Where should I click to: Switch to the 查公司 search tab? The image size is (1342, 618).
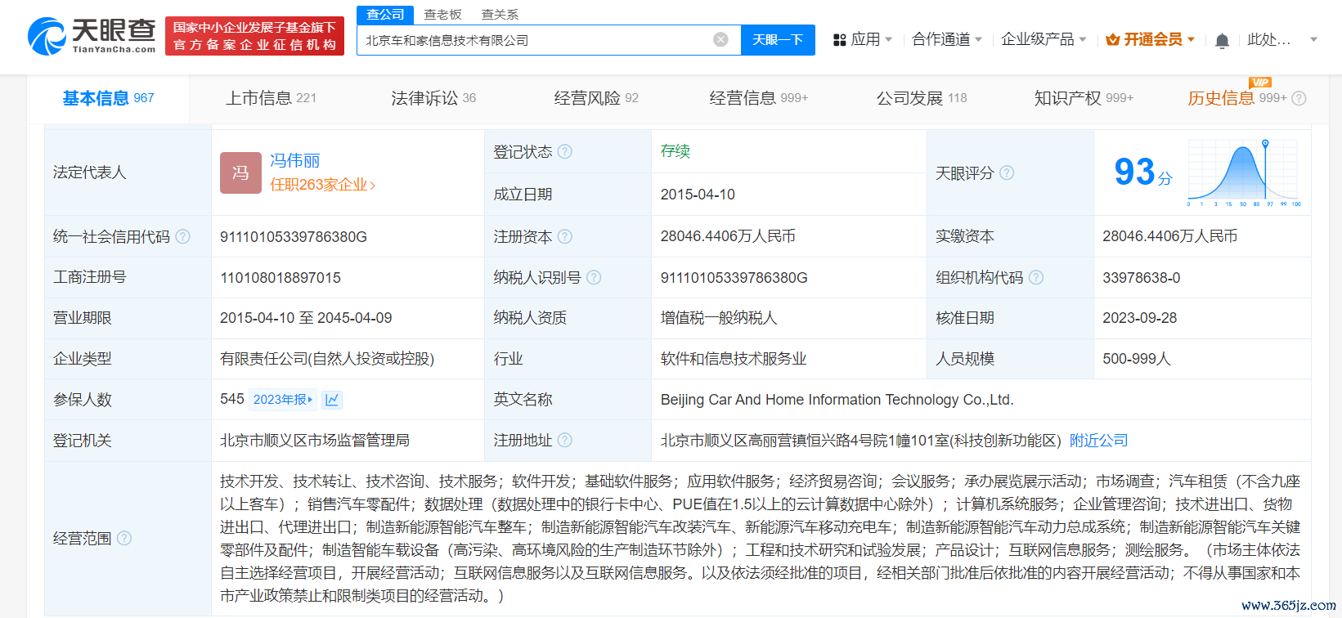point(384,14)
